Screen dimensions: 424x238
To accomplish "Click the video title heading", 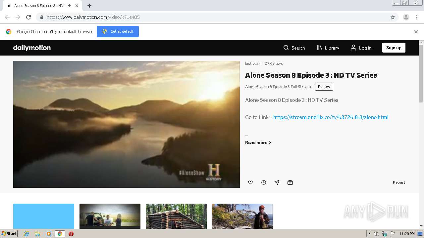I will (311, 75).
